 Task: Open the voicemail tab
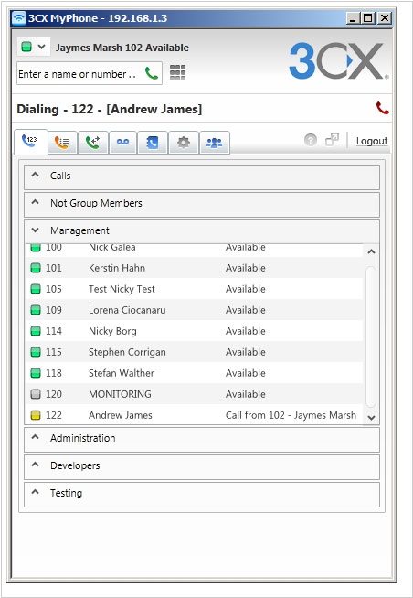pos(122,143)
